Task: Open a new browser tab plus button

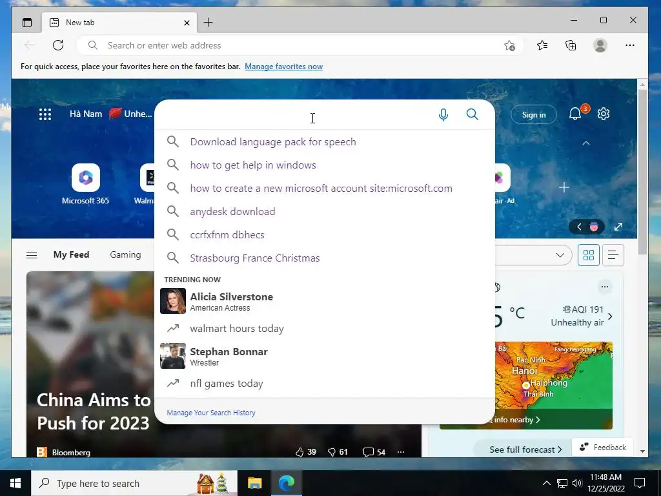Action: (x=208, y=23)
